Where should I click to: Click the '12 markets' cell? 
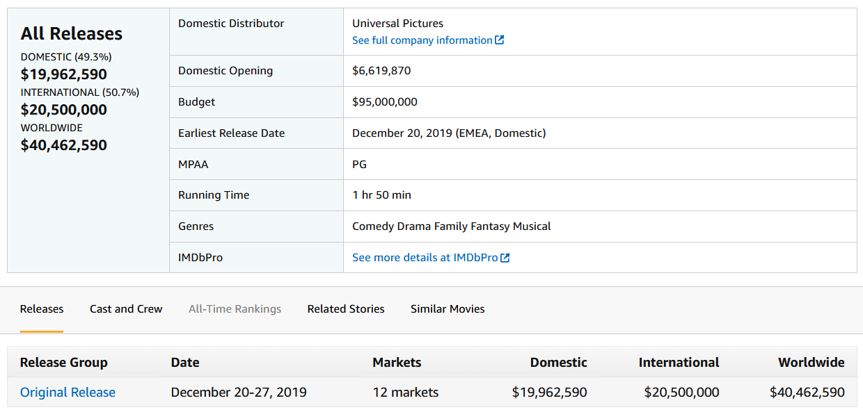[x=406, y=393]
